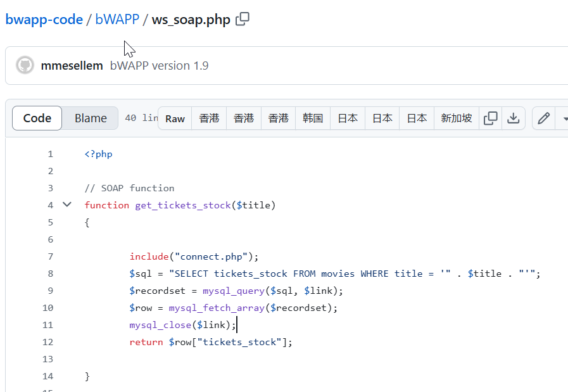The height and width of the screenshot is (392, 568).
Task: Switch to the Blame view tab
Action: coord(91,118)
